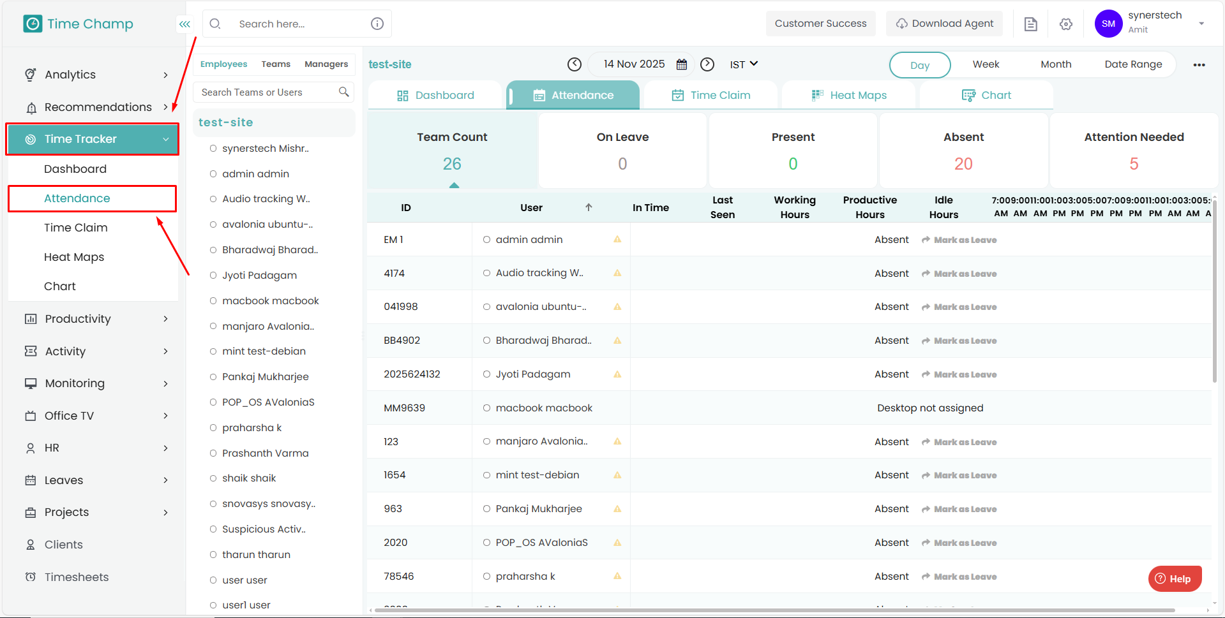Open synerstech account dropdown arrow
Image resolution: width=1225 pixels, height=618 pixels.
click(1201, 24)
